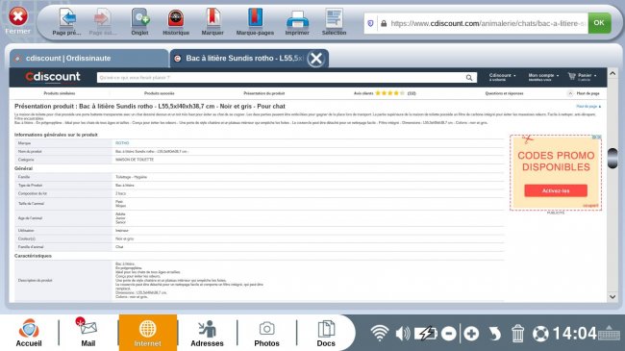Jump to Présentation du produit section

(263, 93)
